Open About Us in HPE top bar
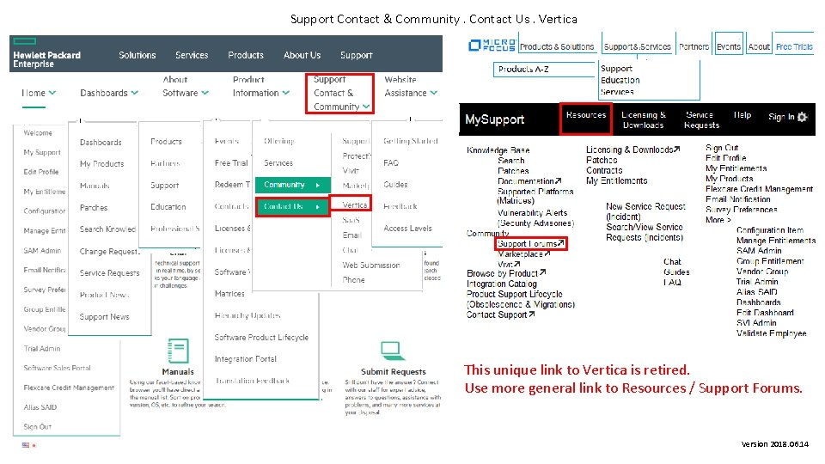 302,55
